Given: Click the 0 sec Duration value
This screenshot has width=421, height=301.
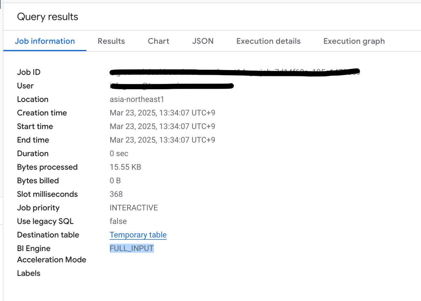Looking at the screenshot, I should coord(119,153).
